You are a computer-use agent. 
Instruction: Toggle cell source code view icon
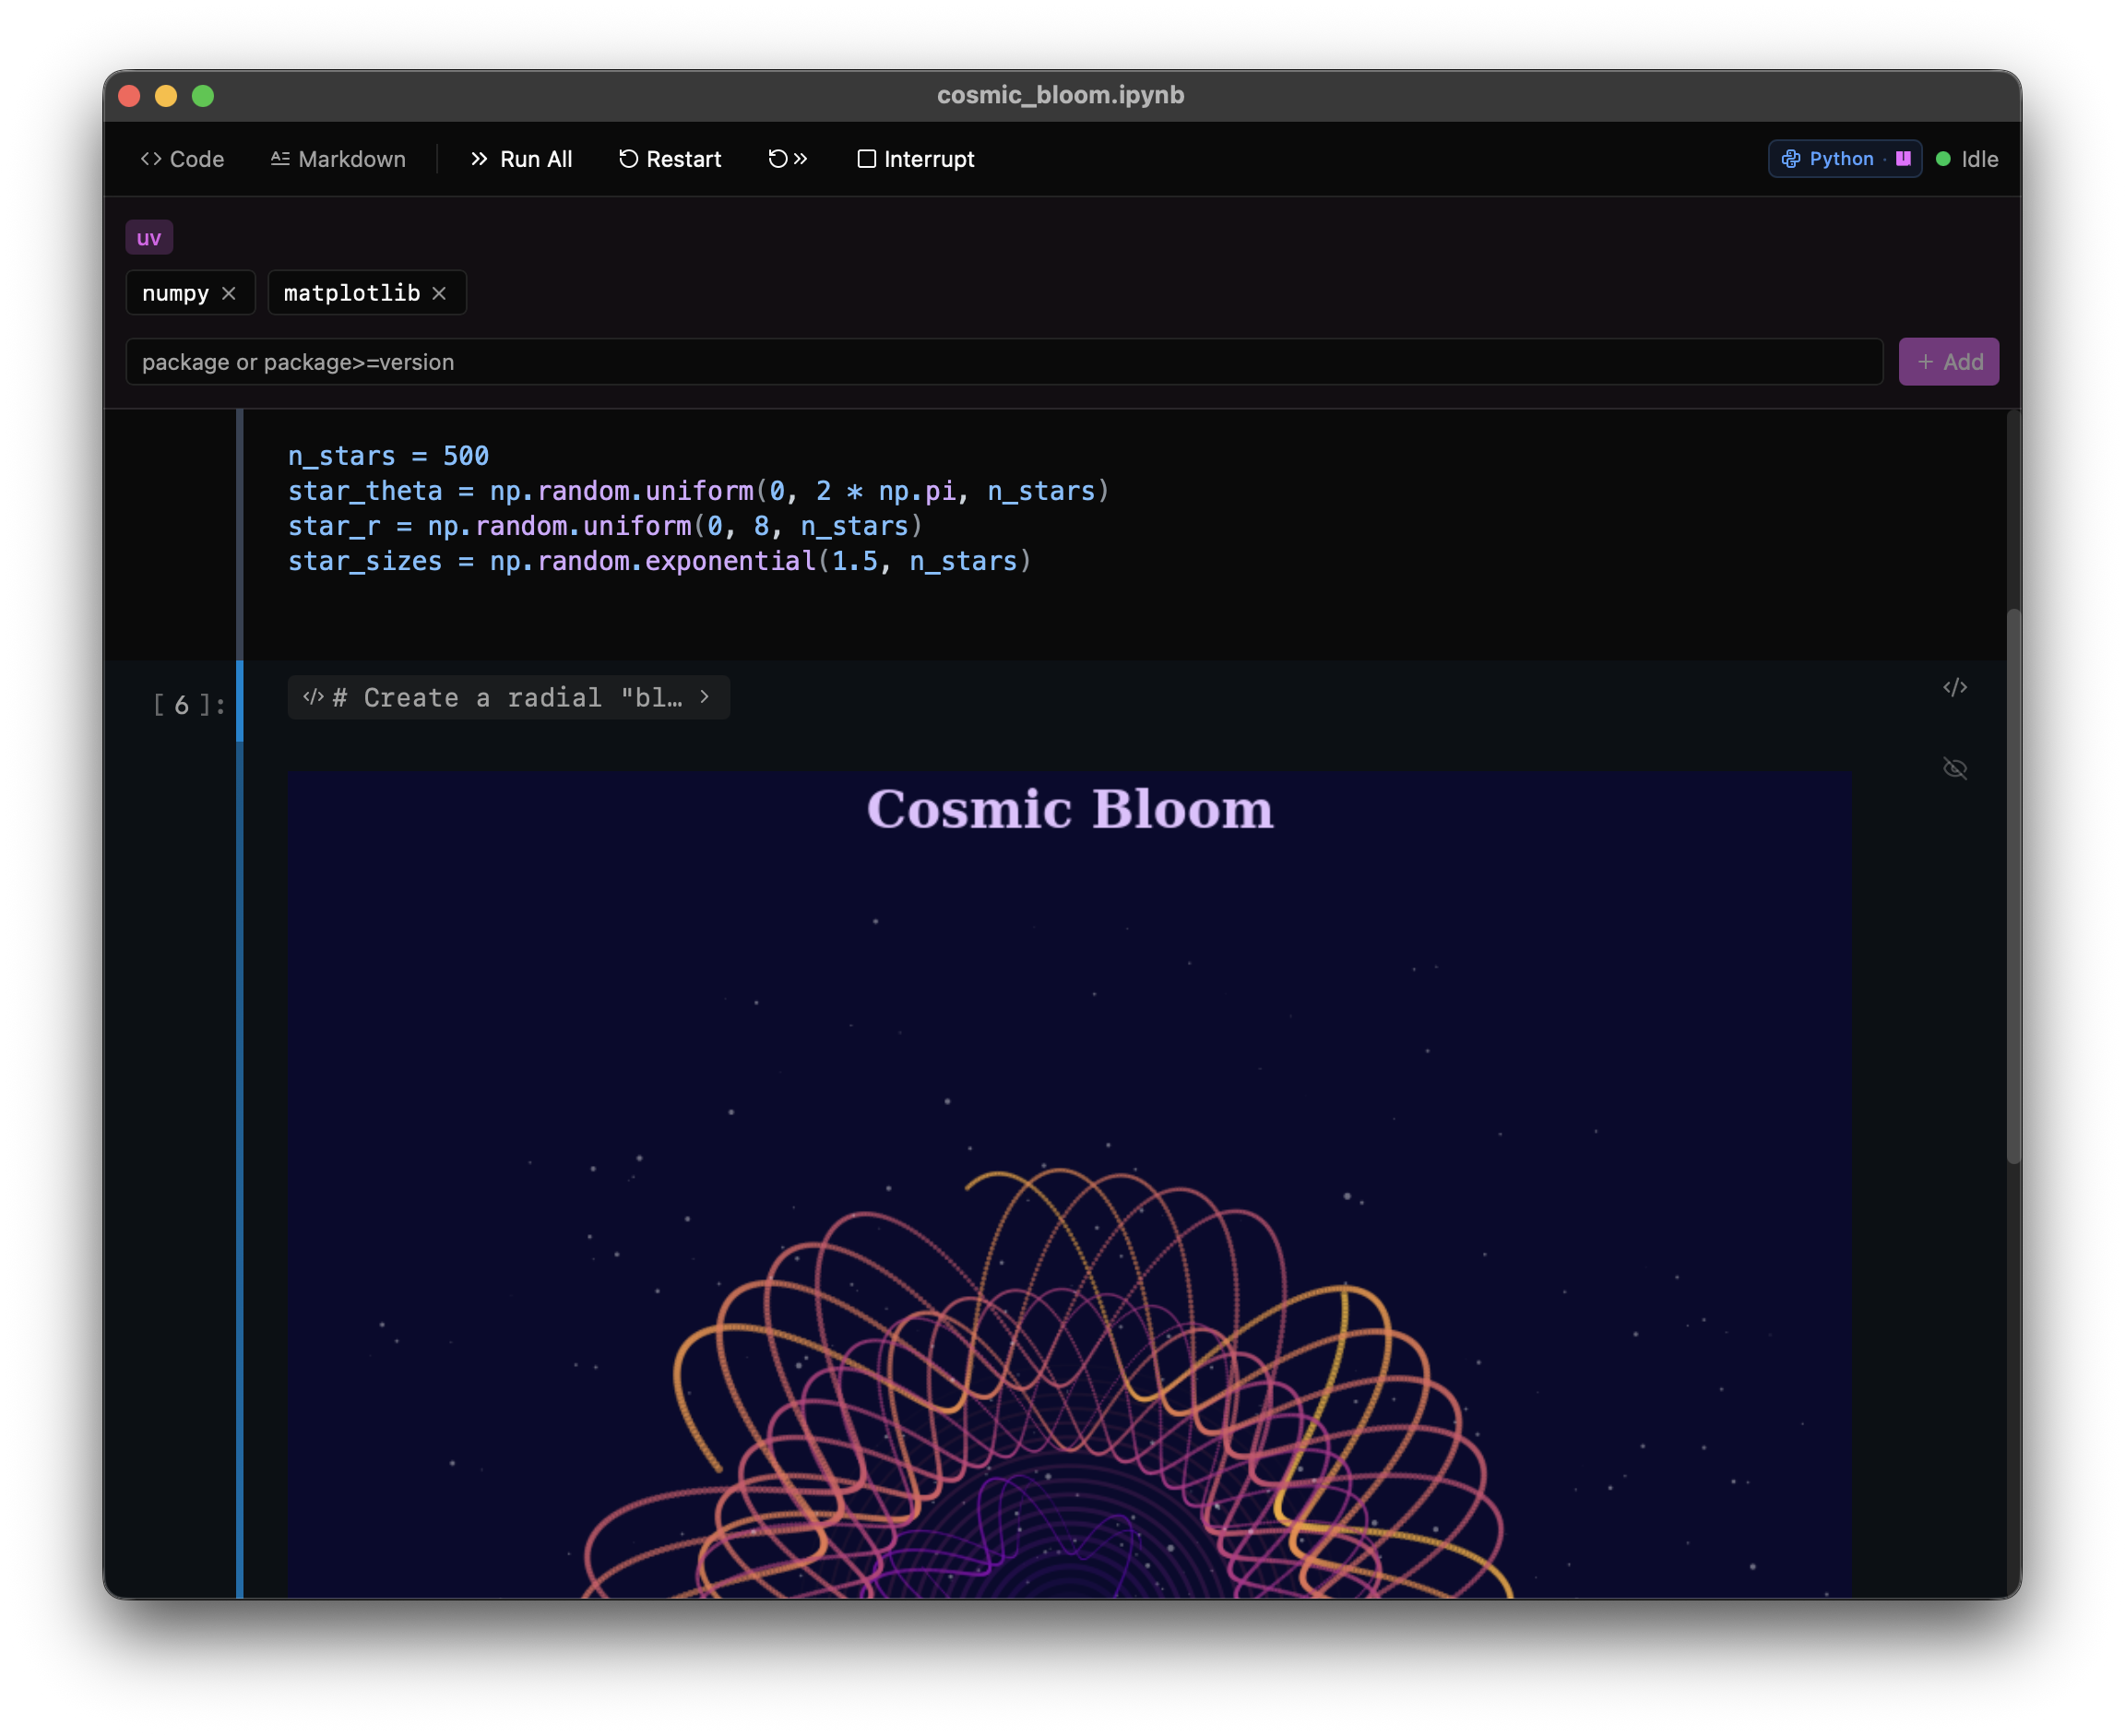1954,687
